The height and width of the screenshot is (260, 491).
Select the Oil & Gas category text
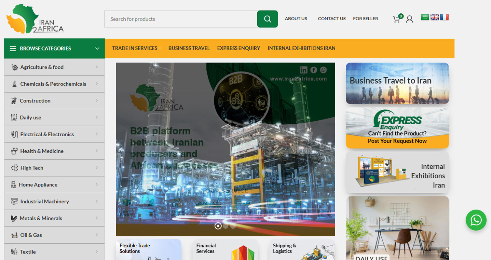point(31,235)
